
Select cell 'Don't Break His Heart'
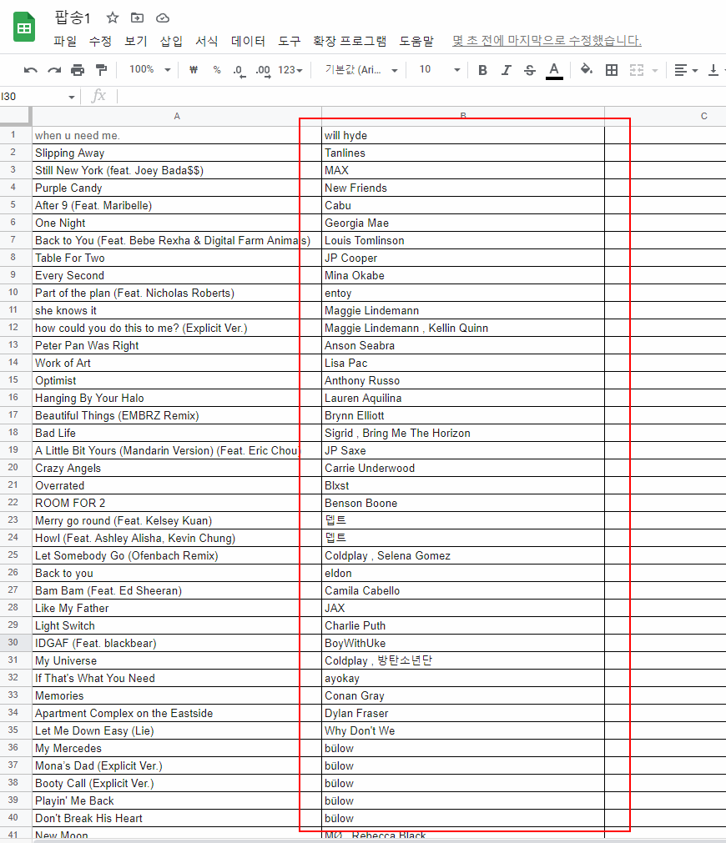tap(177, 818)
